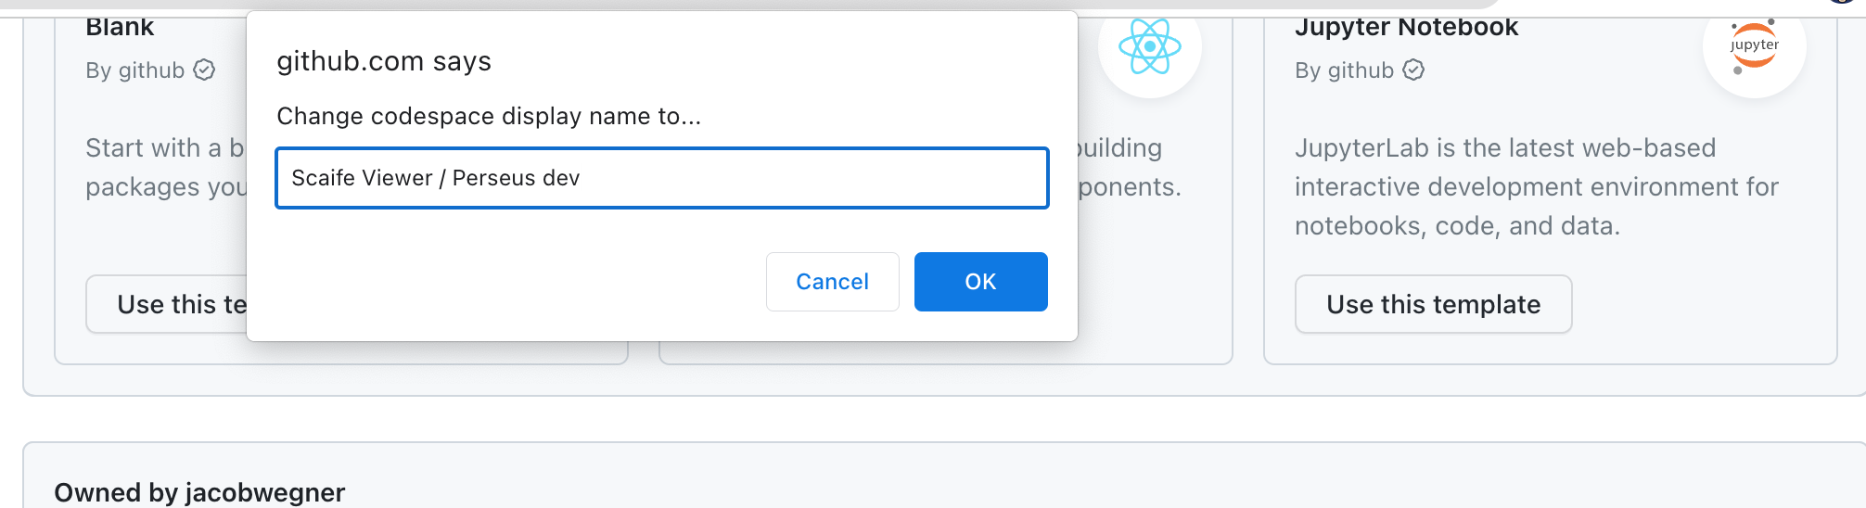Click verified badge beside github under Blank
Image resolution: width=1866 pixels, height=508 pixels.
click(204, 70)
